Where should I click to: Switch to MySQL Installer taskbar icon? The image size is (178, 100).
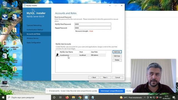pyautogui.click(x=86, y=97)
